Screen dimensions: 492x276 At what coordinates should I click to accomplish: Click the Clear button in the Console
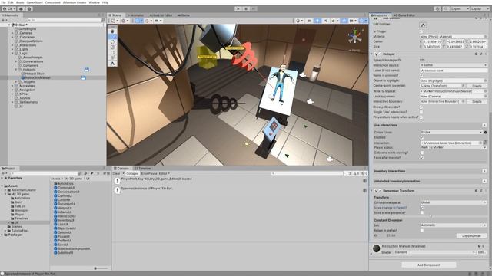[116, 173]
